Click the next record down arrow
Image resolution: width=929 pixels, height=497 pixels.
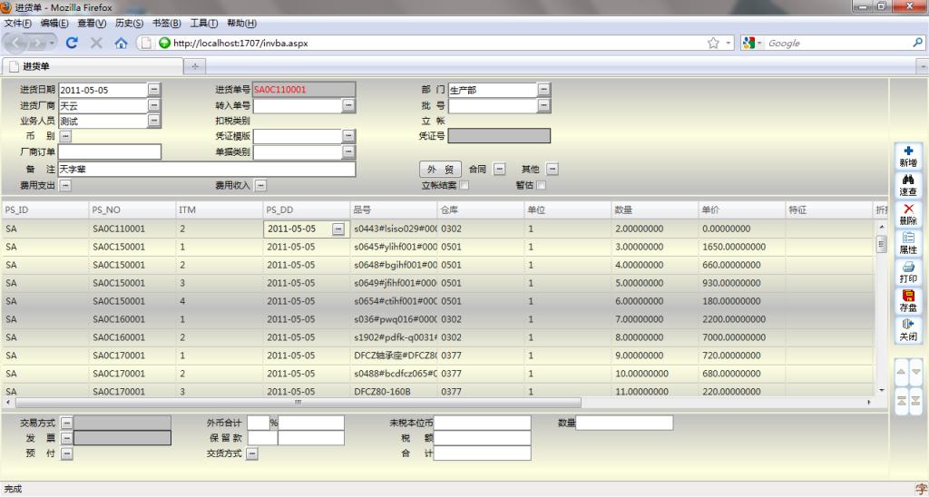[916, 372]
